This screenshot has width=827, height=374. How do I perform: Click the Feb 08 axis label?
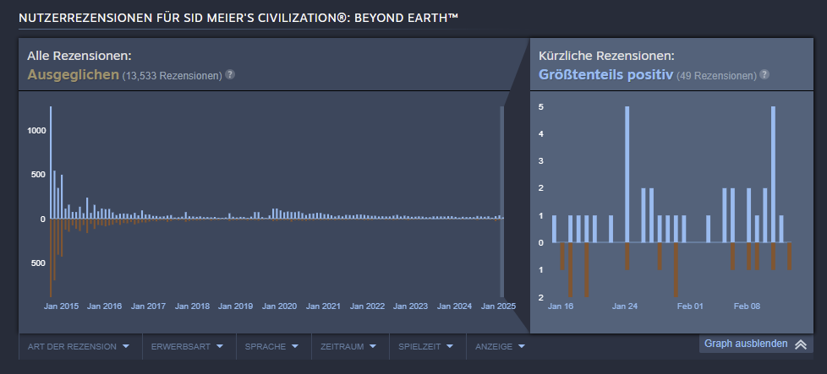[x=747, y=306]
